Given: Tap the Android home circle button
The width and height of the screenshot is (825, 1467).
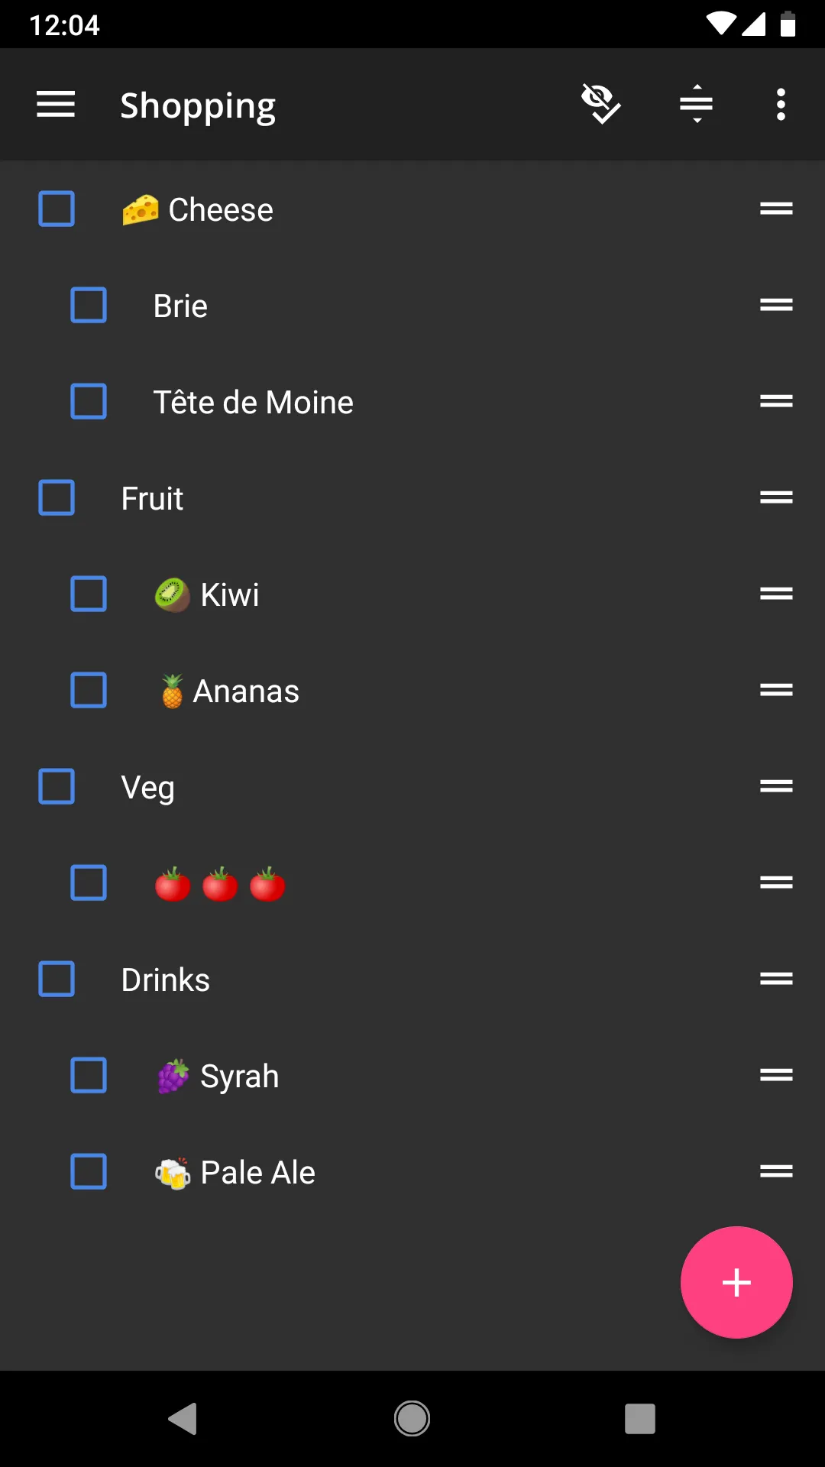Looking at the screenshot, I should (x=412, y=1419).
